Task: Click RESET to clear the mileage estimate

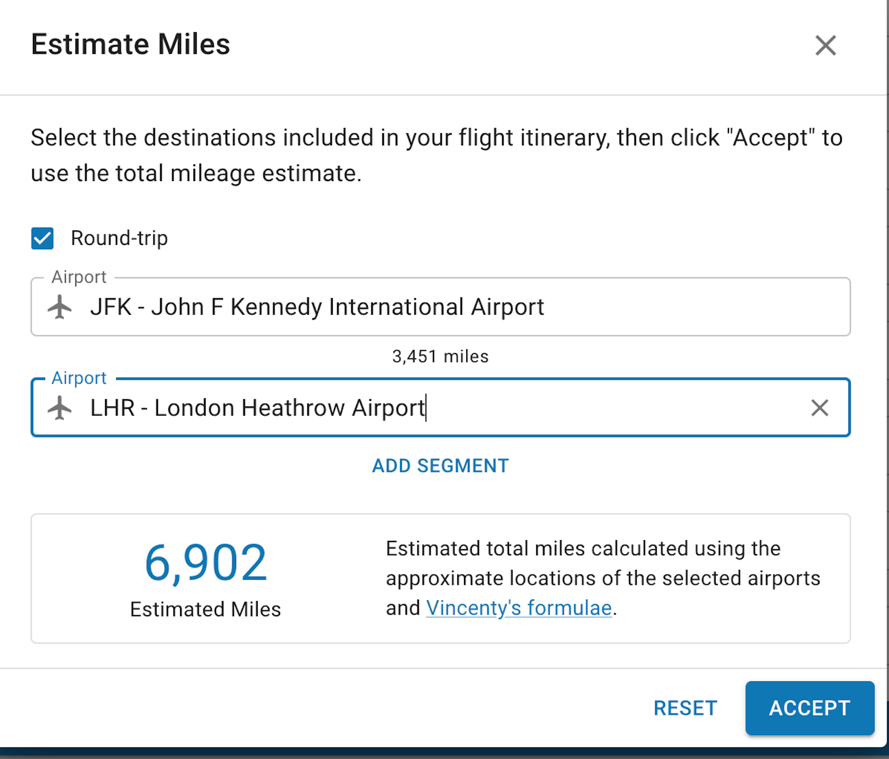Action: click(685, 708)
